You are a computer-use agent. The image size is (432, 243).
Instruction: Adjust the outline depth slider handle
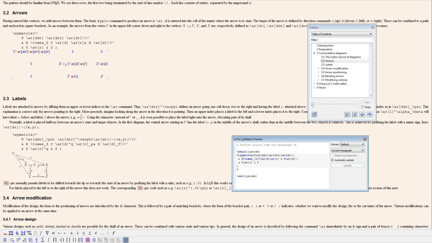pos(312,104)
